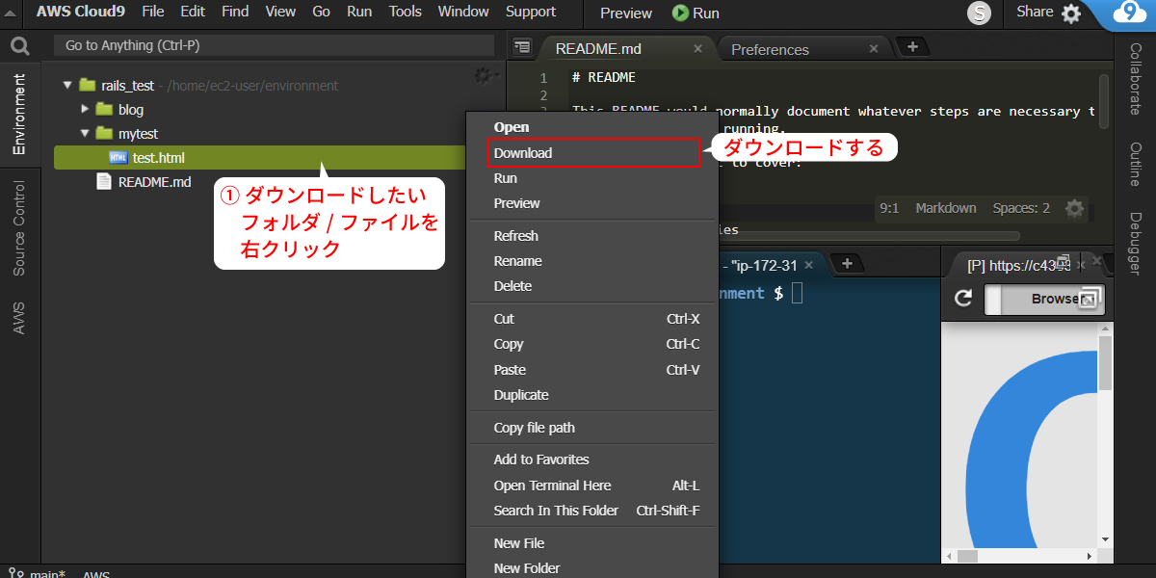Collapse the rails_test root folder
The width and height of the screenshot is (1156, 578).
(67, 85)
